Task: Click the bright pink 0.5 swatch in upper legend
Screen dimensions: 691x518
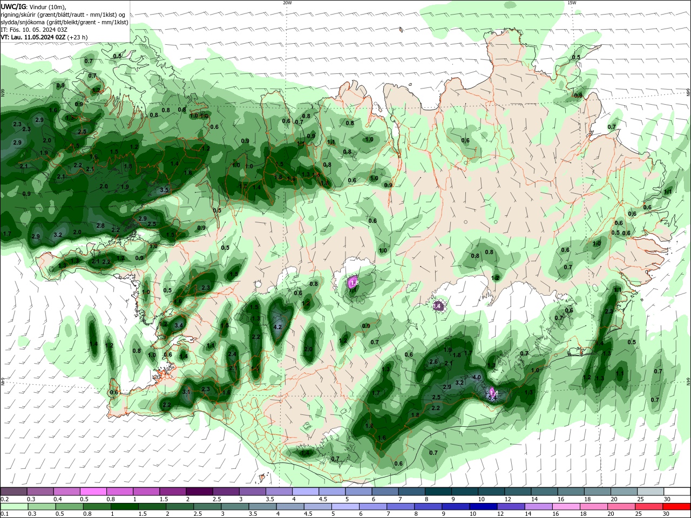Action: pos(93,492)
